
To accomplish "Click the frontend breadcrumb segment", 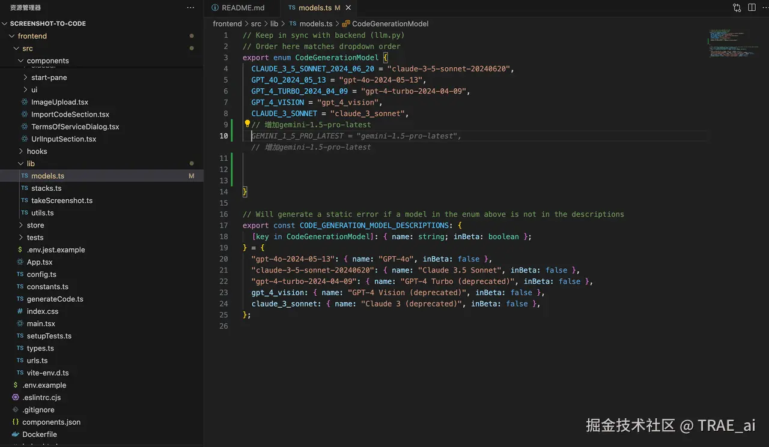I will coord(227,24).
